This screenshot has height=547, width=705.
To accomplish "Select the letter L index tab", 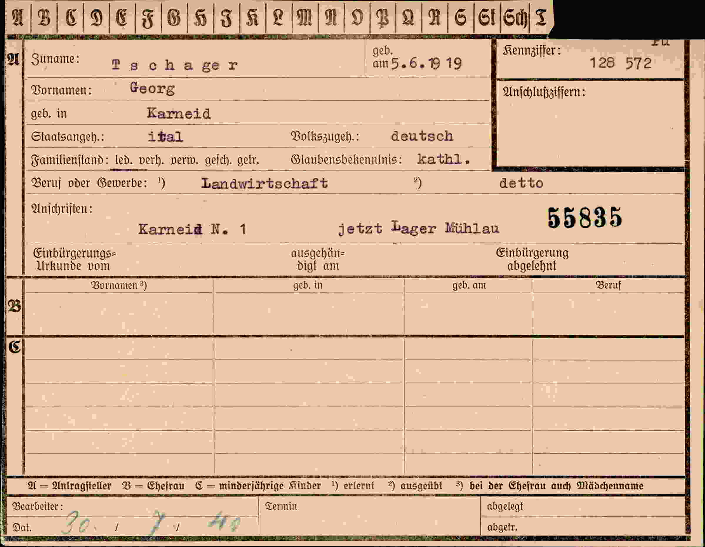I will (x=279, y=17).
